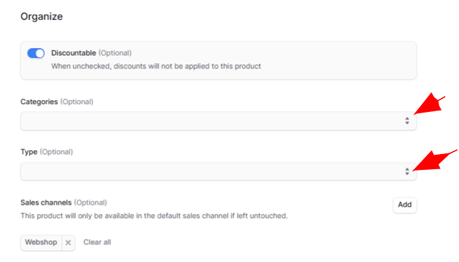The image size is (459, 262).
Task: Click the Type field label
Action: click(29, 152)
